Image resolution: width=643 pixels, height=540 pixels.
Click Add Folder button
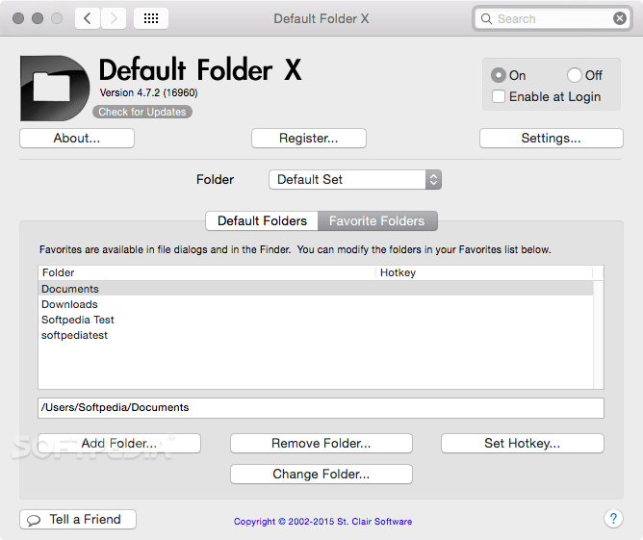[119, 443]
